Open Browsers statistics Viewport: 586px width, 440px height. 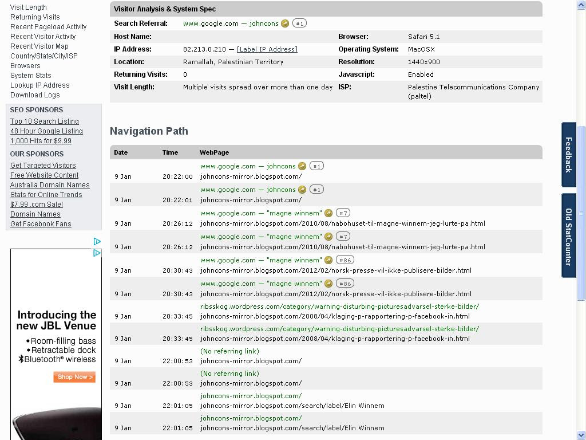(25, 65)
